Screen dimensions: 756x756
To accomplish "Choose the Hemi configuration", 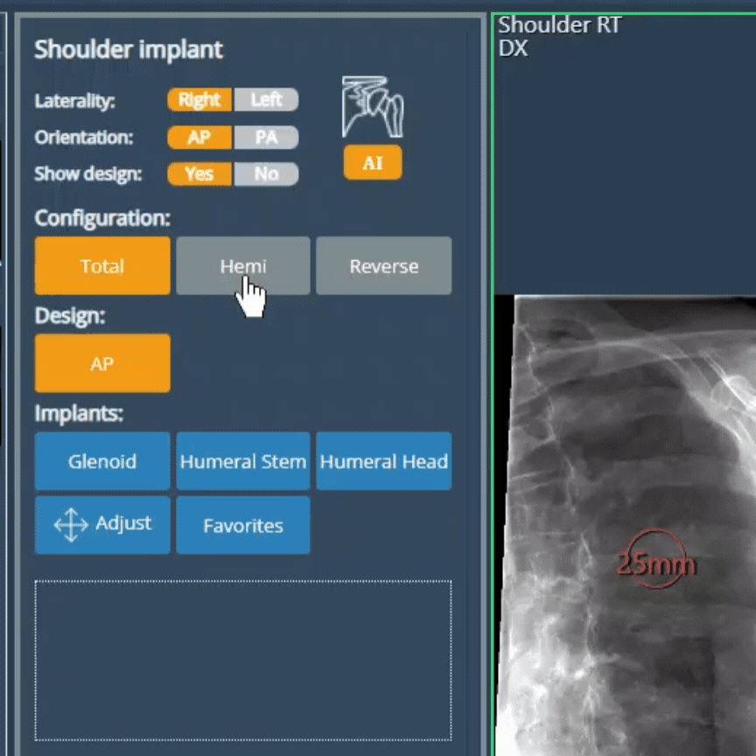I will coord(242,266).
